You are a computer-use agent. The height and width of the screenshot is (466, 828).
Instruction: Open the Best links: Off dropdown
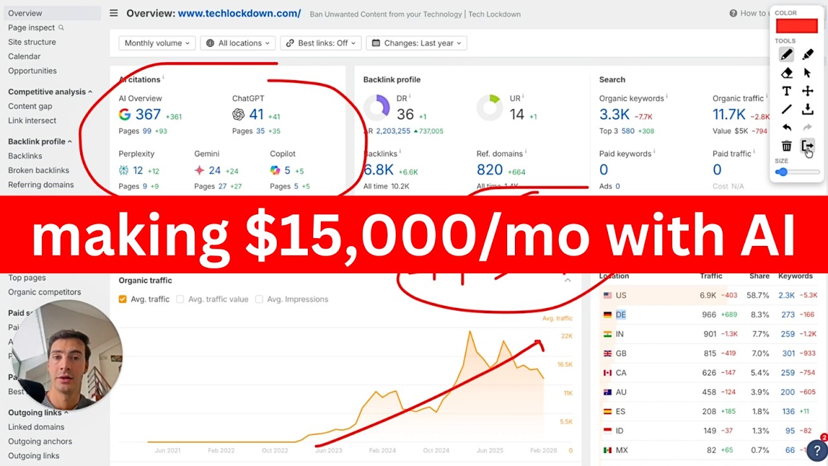tap(320, 43)
